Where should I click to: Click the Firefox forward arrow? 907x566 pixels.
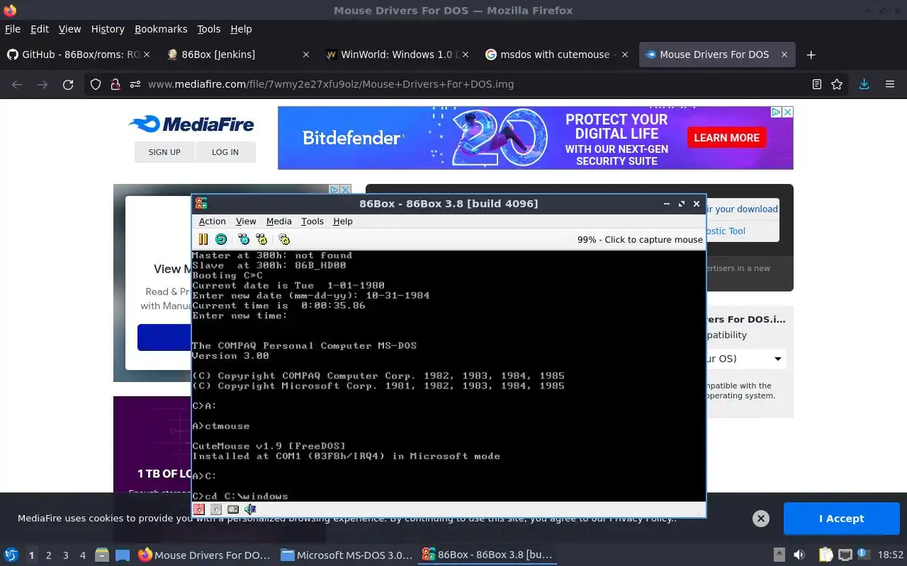(43, 84)
